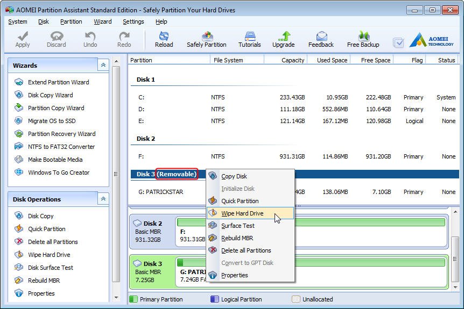The image size is (464, 309).
Task: Click the Apply checkmark icon
Action: [23, 36]
